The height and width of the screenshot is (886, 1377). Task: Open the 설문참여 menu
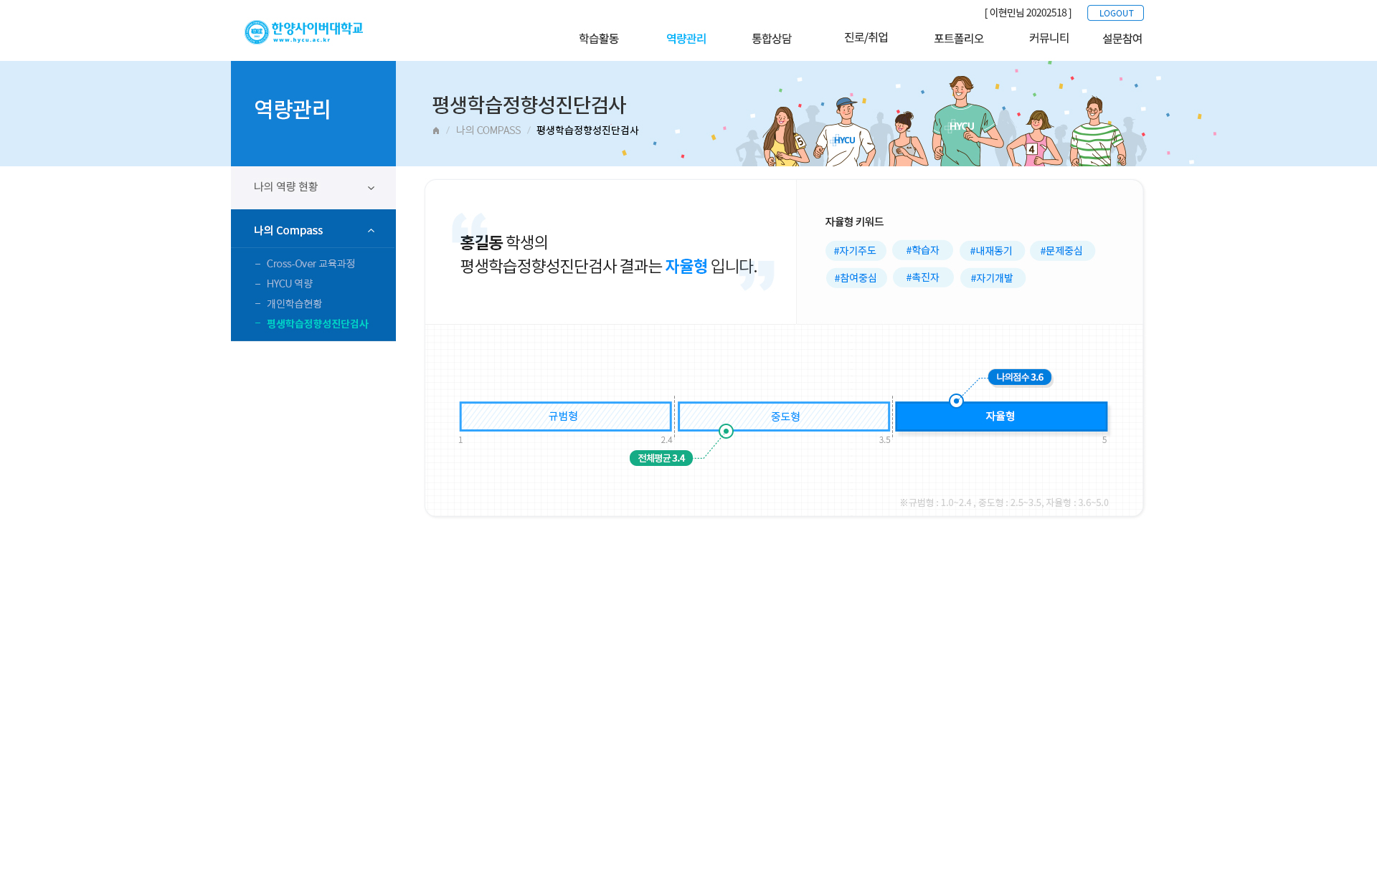[1123, 39]
